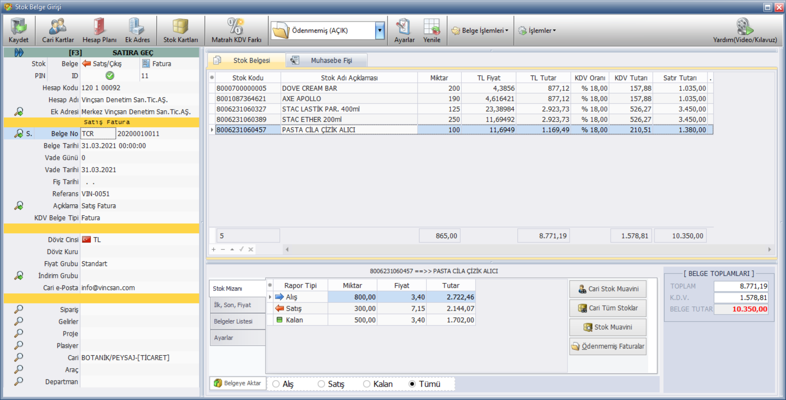Click search icon next to Açıklama
Viewport: 786px width, 400px height.
19,205
